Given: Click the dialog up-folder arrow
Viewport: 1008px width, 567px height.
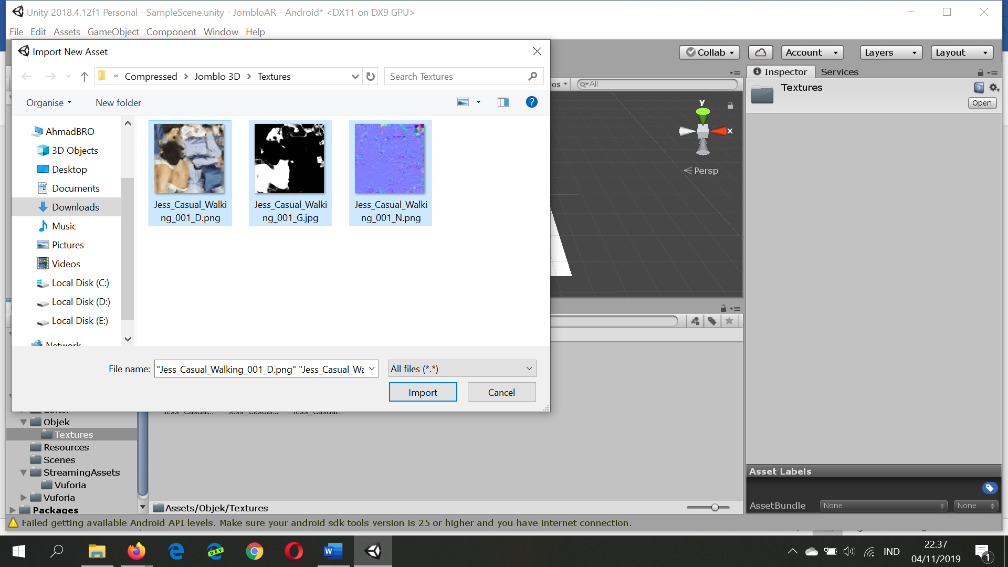Looking at the screenshot, I should (84, 77).
